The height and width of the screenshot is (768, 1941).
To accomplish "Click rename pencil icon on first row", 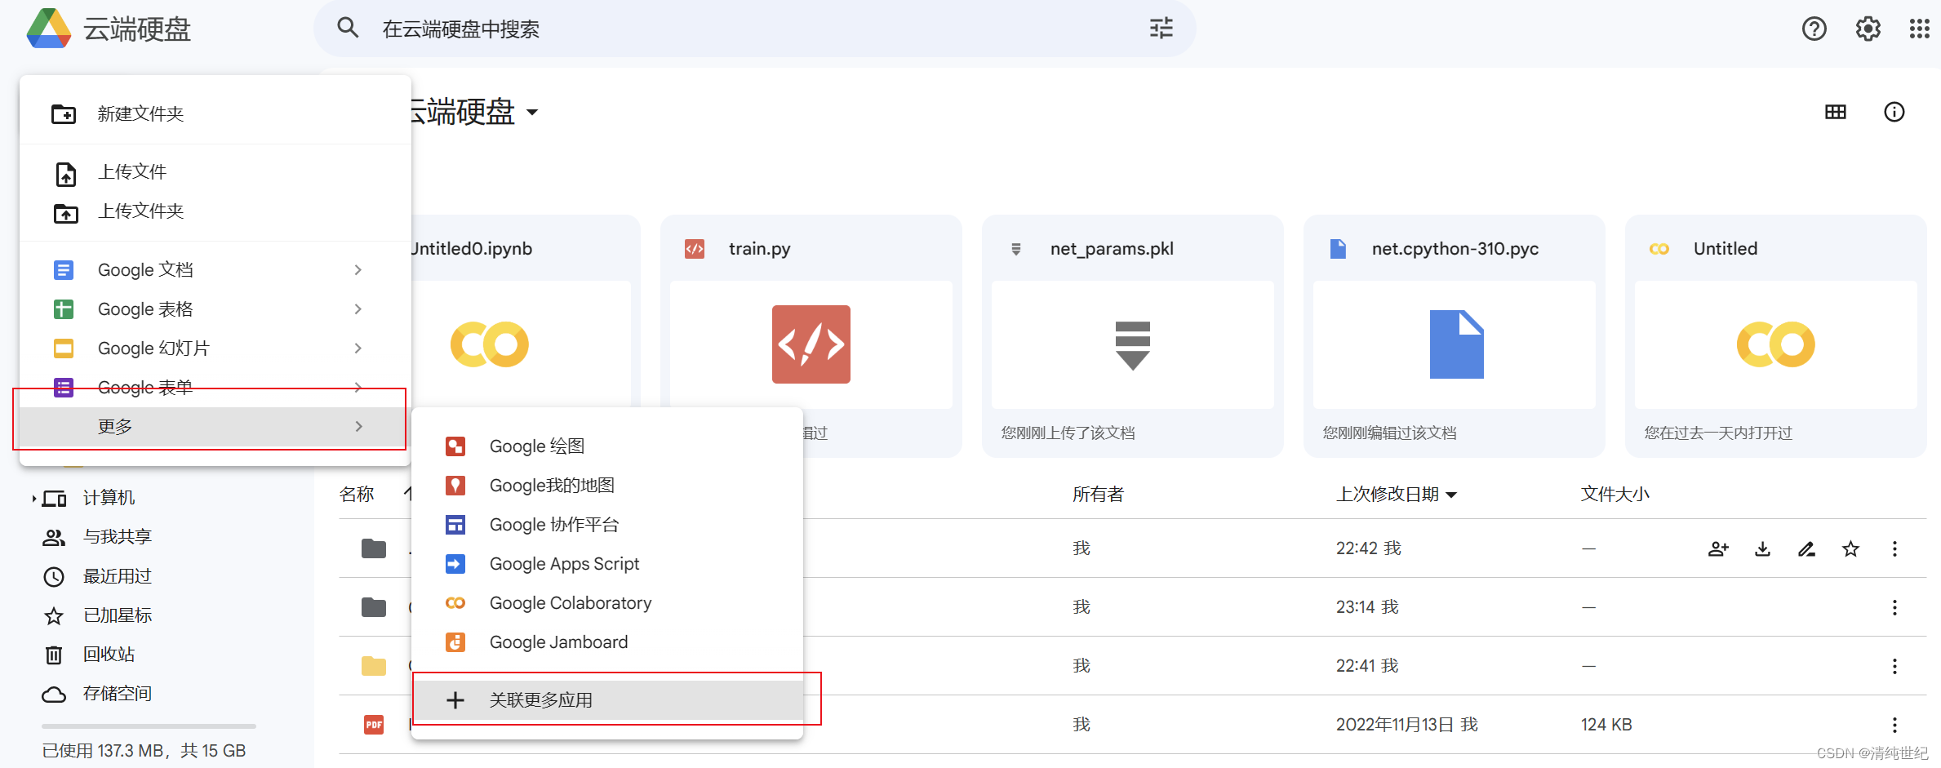I will click(x=1806, y=548).
